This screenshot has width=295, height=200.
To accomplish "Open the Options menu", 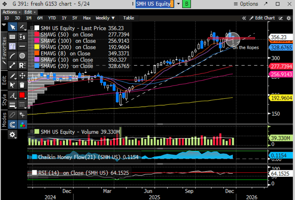I will click(246, 4).
